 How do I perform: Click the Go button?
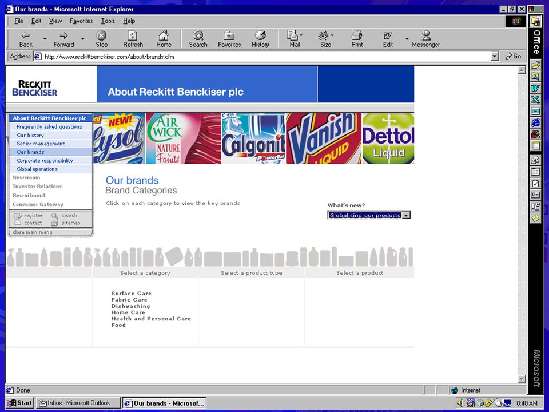point(514,57)
